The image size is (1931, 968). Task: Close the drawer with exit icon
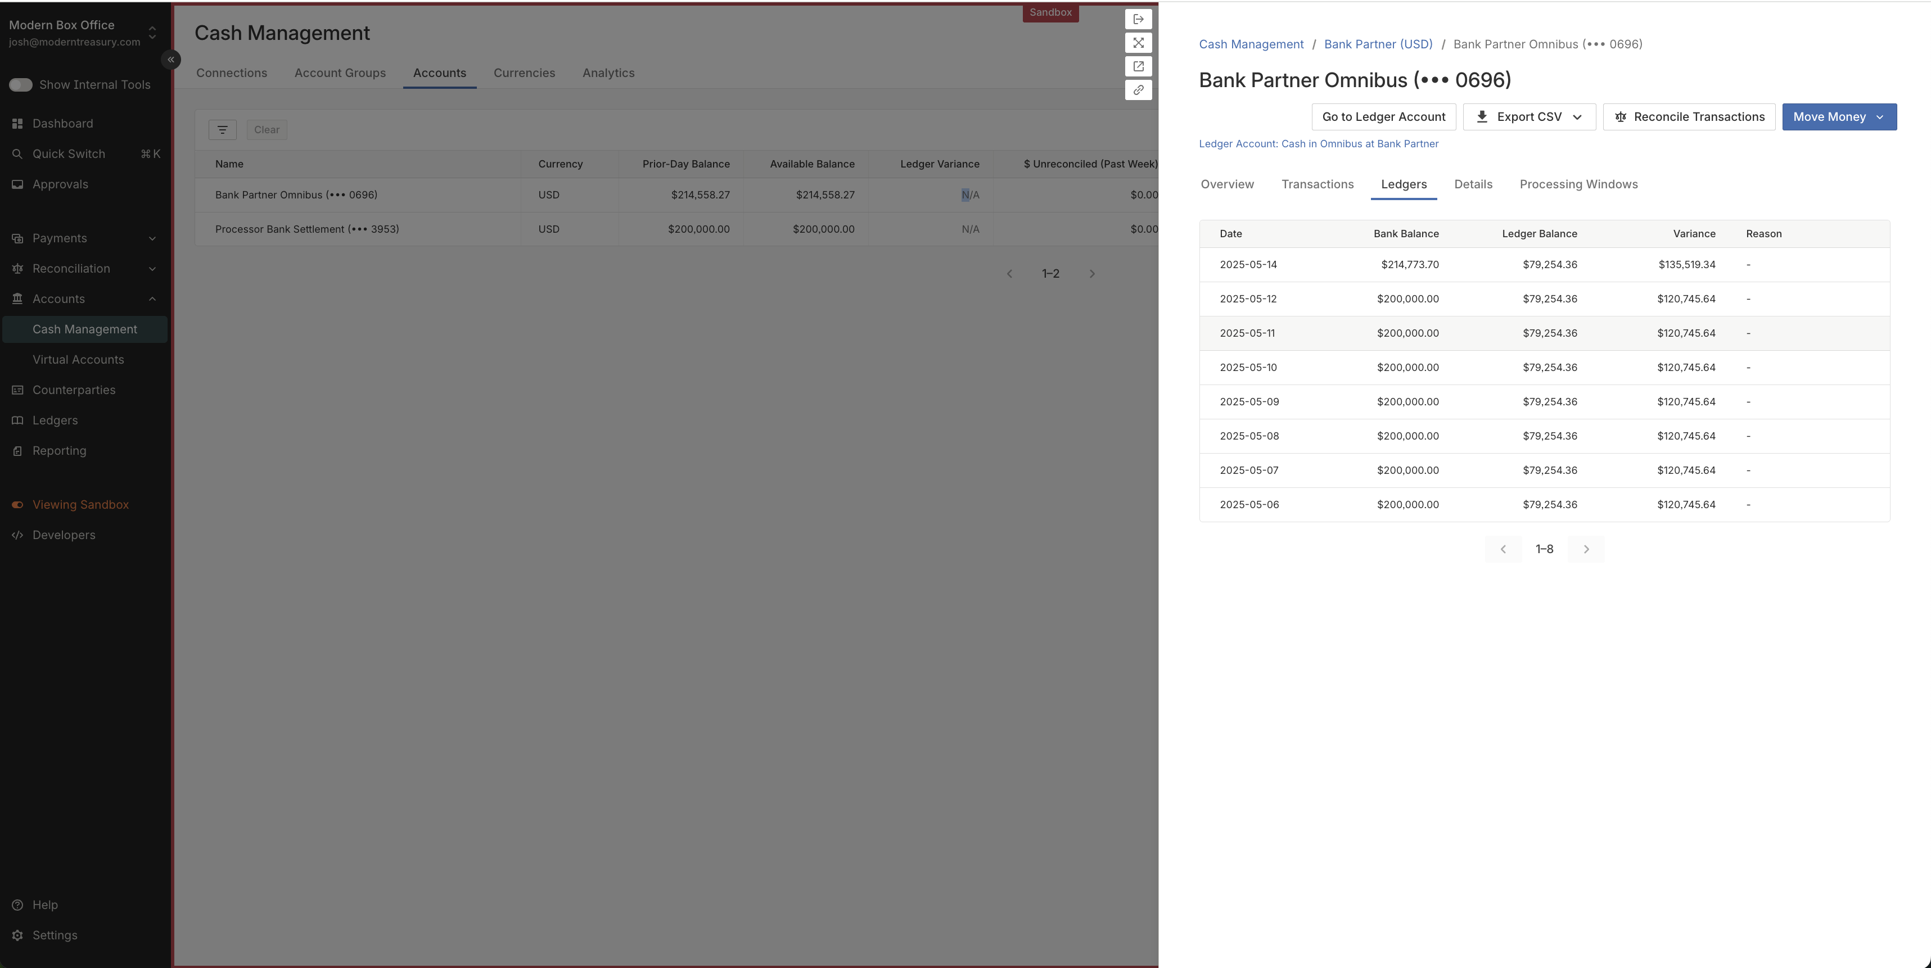(x=1138, y=19)
